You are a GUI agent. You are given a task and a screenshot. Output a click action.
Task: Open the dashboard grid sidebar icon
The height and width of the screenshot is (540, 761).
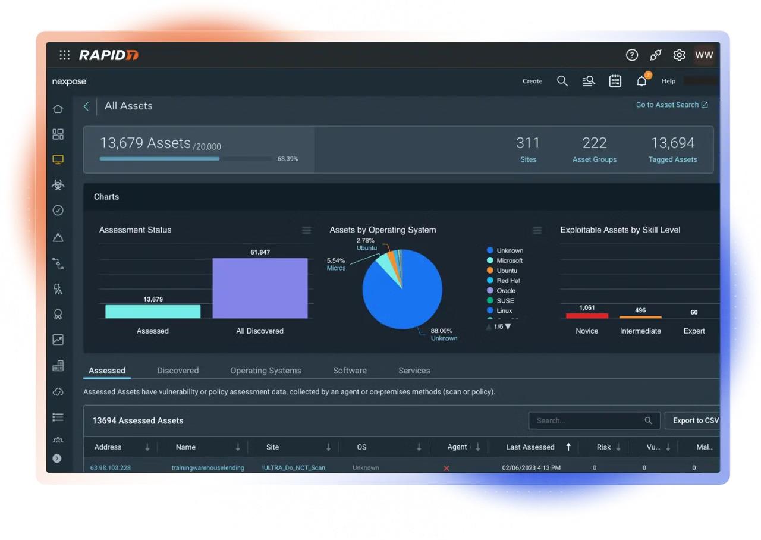58,134
